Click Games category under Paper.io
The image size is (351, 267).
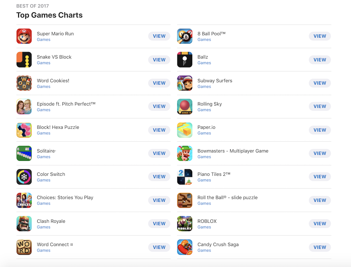[204, 133]
